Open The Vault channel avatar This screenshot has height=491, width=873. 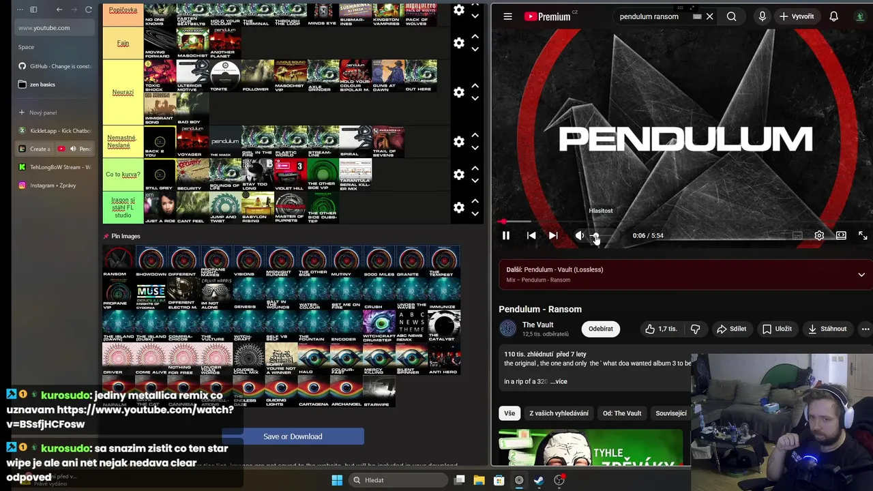(x=508, y=329)
